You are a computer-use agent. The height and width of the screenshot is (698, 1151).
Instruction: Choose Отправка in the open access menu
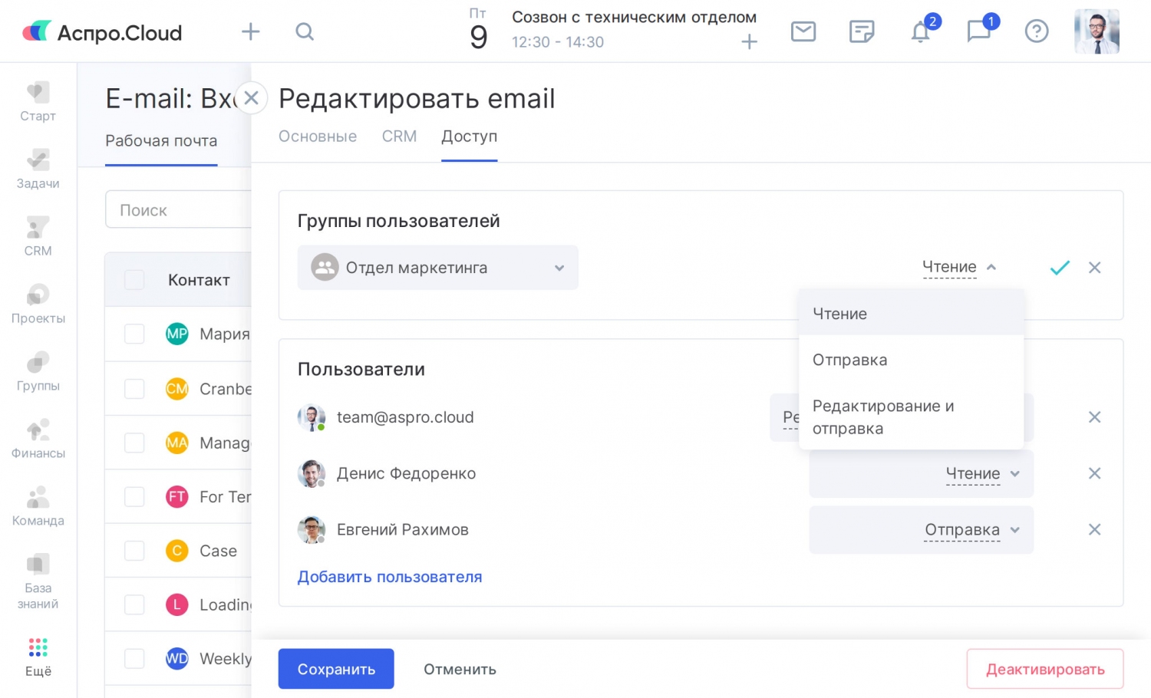pos(849,360)
